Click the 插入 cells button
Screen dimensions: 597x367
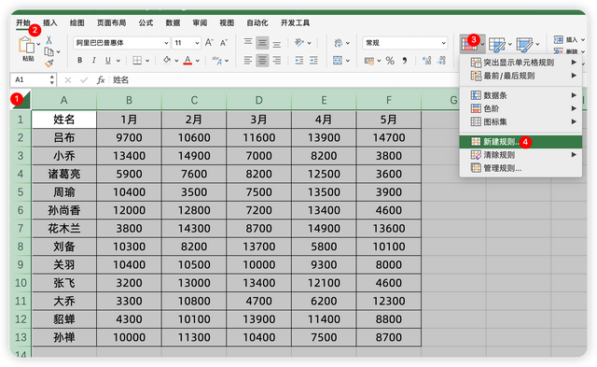coord(569,39)
